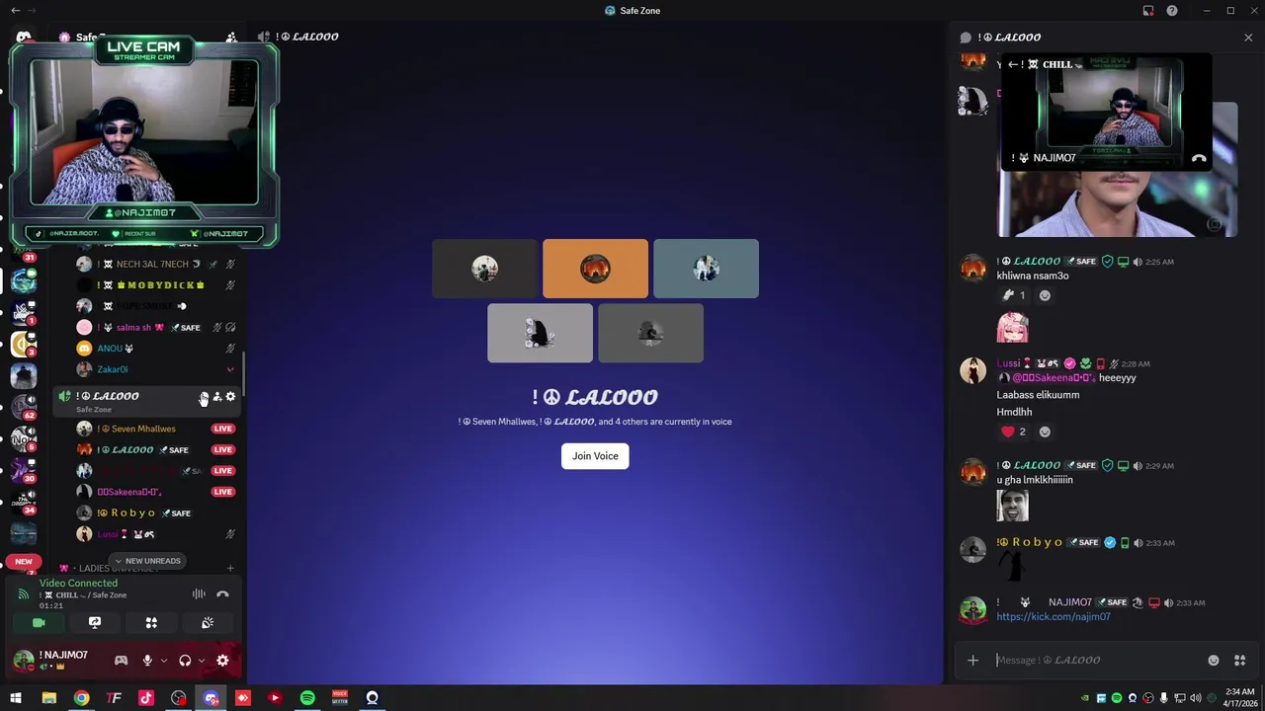Create channel in LADIES category plus

[230, 568]
